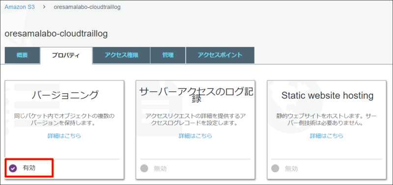Screen dimensions: 393x185
Task: Click the bucket name heading oresamalabo-cloudtraillog
Action: coord(56,33)
